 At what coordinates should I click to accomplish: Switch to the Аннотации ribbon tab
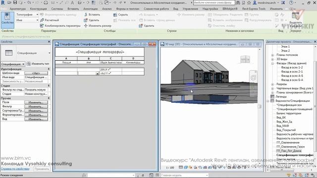(90, 9)
